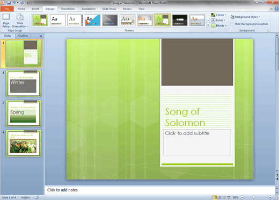The height and width of the screenshot is (200, 279).
Task: Click the Next Slide double-arrow button
Action: 277,178
